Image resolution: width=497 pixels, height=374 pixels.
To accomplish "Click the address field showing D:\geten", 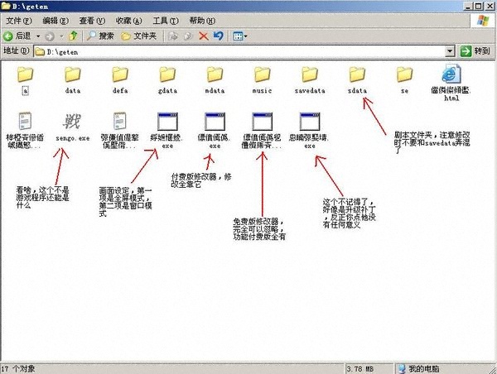I will click(232, 51).
